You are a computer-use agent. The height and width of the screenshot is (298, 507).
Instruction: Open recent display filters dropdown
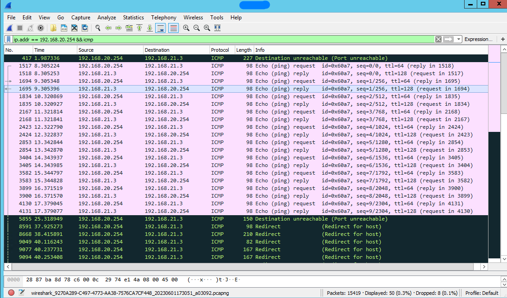point(458,39)
